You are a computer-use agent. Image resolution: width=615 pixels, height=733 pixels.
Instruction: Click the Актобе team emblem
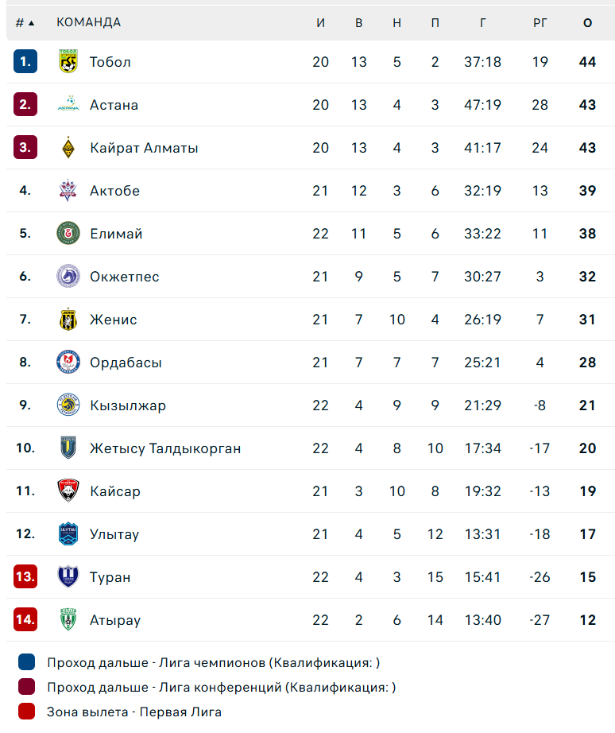point(68,190)
